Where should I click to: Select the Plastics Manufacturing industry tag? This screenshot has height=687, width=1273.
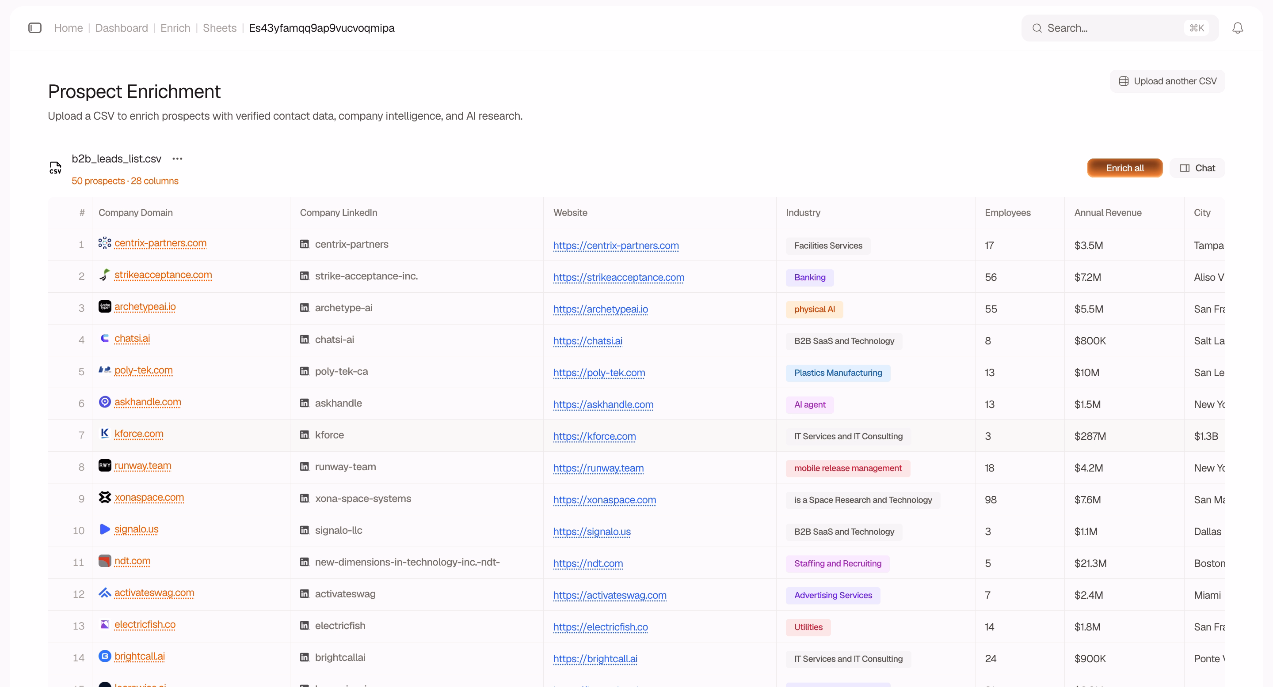(838, 373)
